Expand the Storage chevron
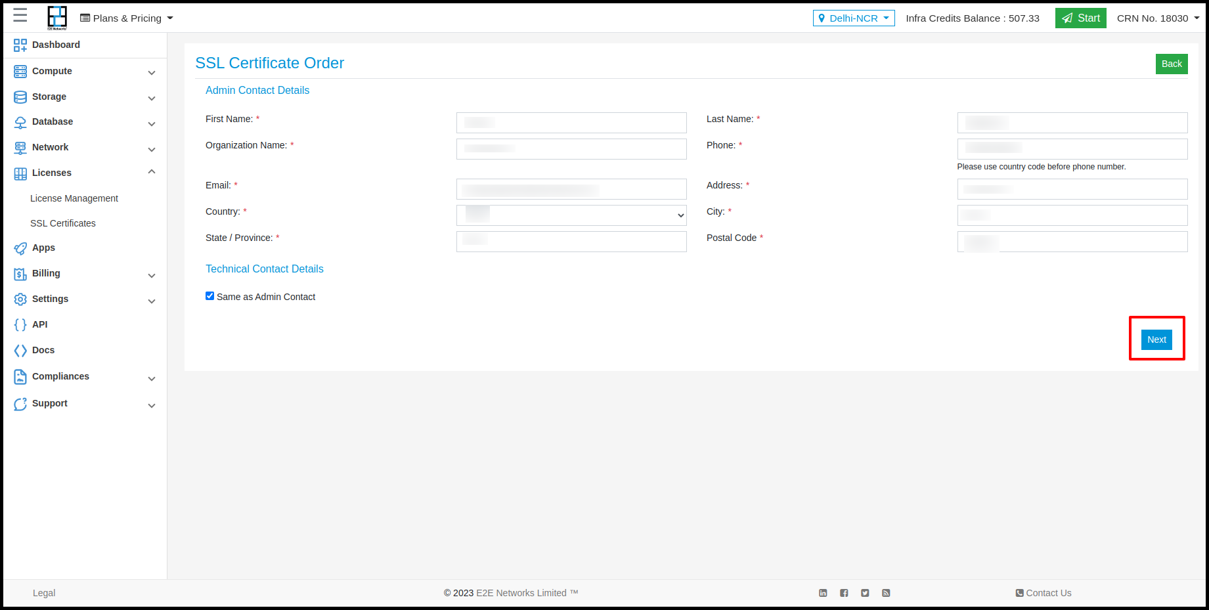The height and width of the screenshot is (610, 1209). (152, 98)
